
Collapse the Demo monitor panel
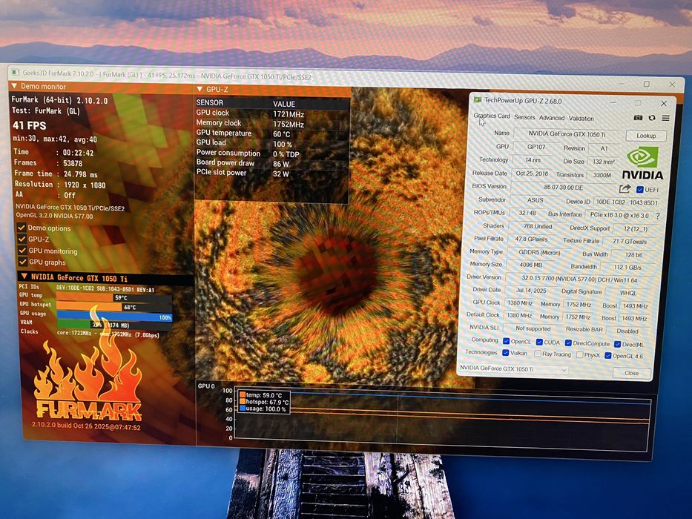[x=14, y=85]
